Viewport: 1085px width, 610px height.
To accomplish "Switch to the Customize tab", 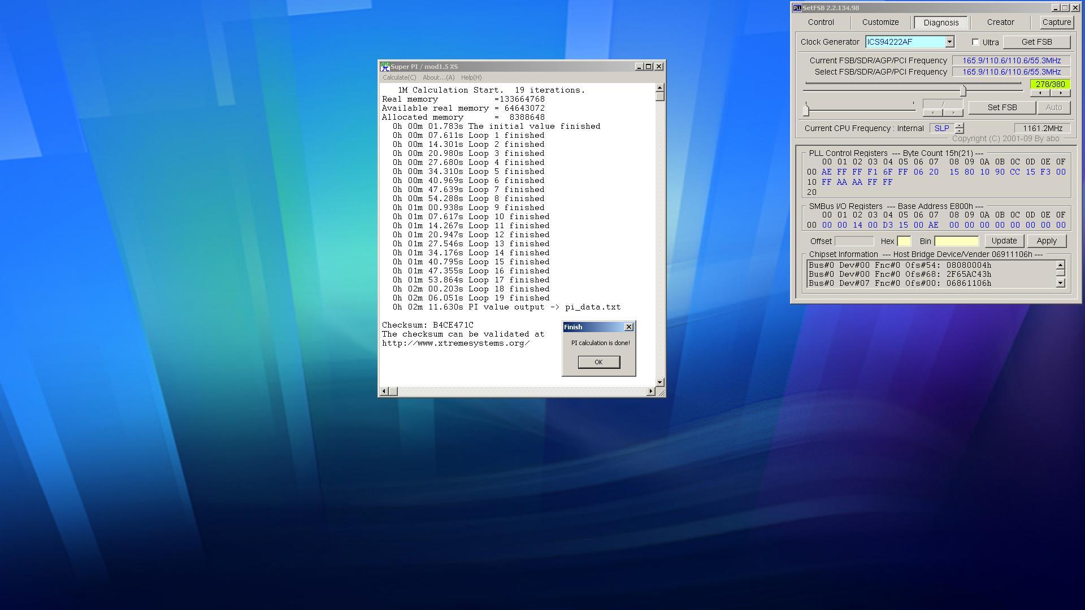I will click(880, 23).
